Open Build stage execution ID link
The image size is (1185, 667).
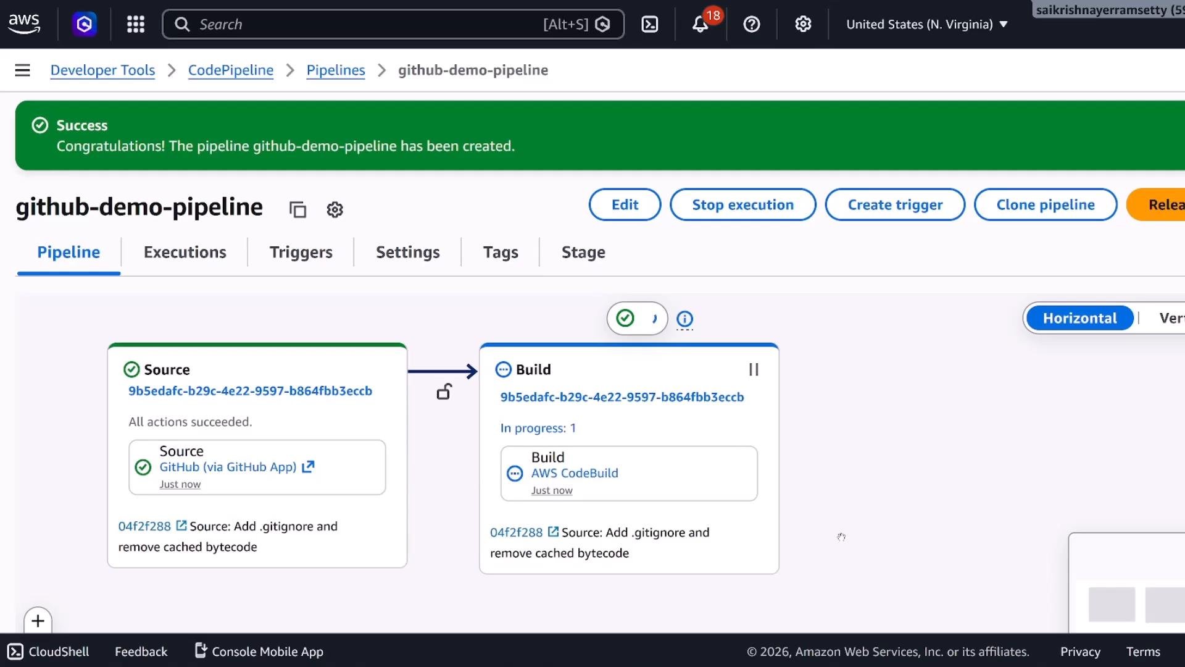pyautogui.click(x=622, y=397)
